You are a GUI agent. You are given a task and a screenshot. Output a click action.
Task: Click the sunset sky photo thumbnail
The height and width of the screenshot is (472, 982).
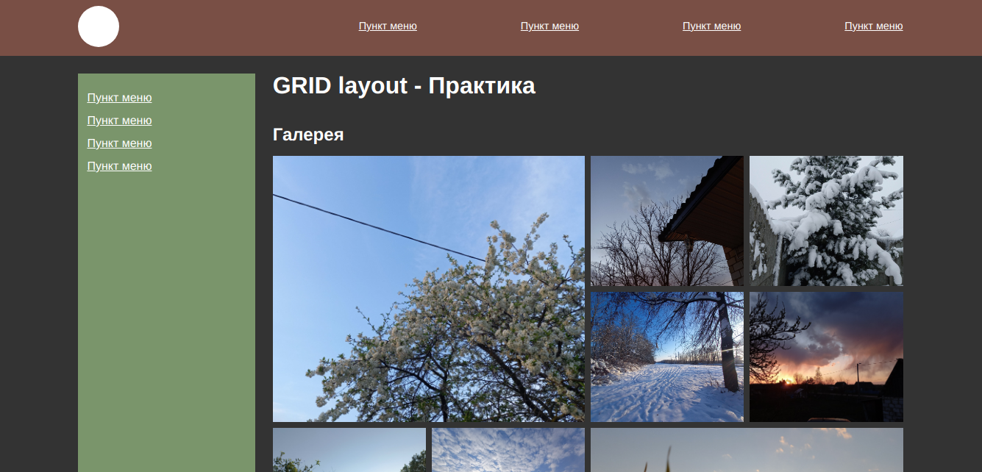(x=826, y=357)
